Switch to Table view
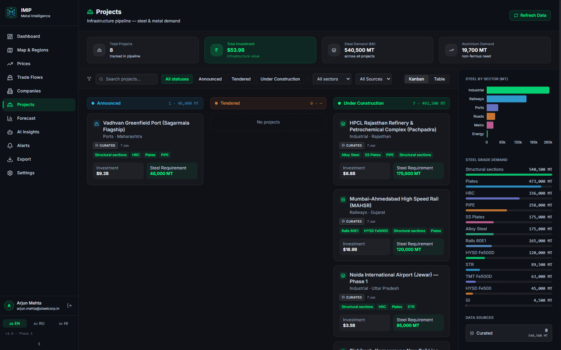Screen dimensions: 561x350 click(439, 79)
